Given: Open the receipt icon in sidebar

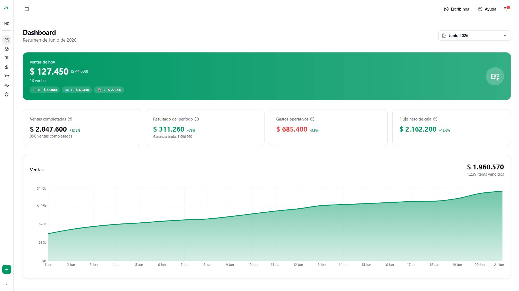Looking at the screenshot, I should click(7, 58).
